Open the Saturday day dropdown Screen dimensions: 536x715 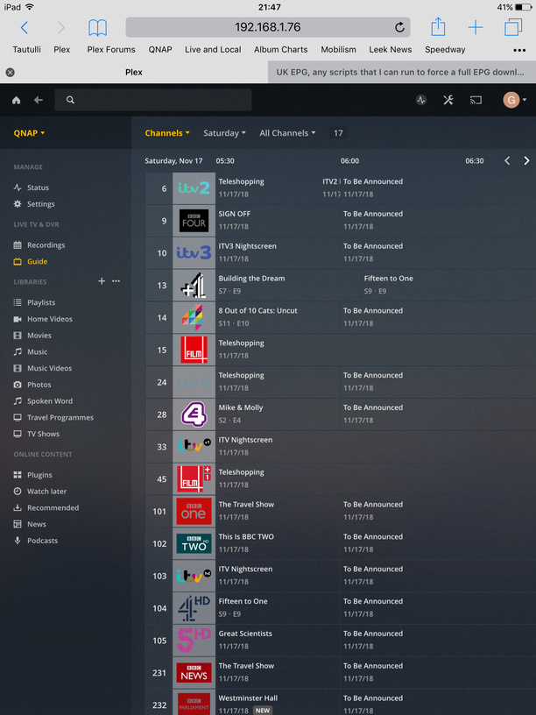pyautogui.click(x=224, y=133)
